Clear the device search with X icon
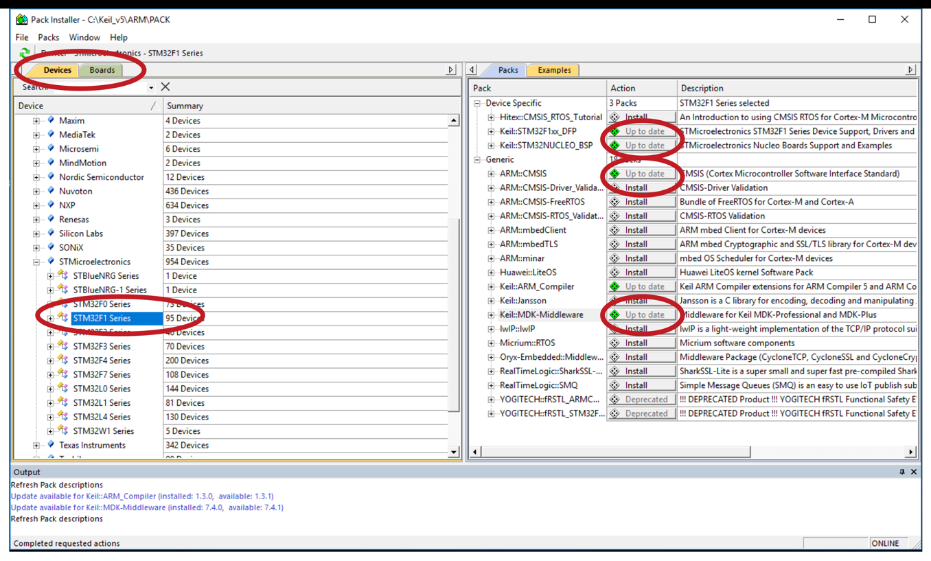Viewport: 931px width, 561px height. (165, 87)
